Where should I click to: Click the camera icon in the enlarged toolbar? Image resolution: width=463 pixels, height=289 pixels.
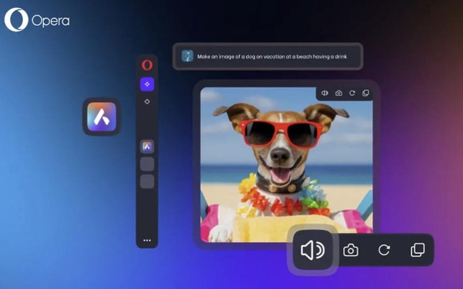[351, 250]
